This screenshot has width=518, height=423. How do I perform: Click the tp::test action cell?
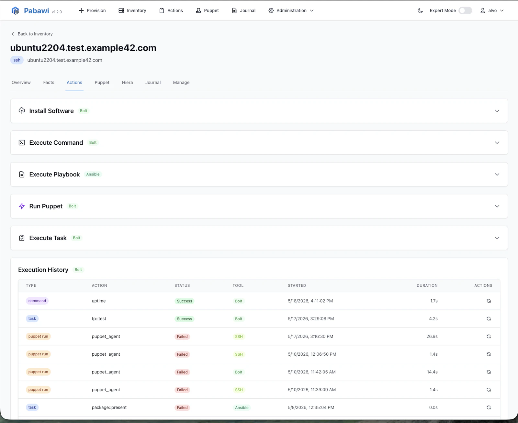[99, 319]
